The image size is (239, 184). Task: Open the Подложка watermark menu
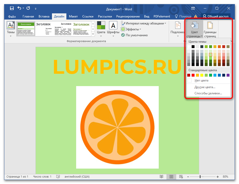pyautogui.click(x=178, y=29)
